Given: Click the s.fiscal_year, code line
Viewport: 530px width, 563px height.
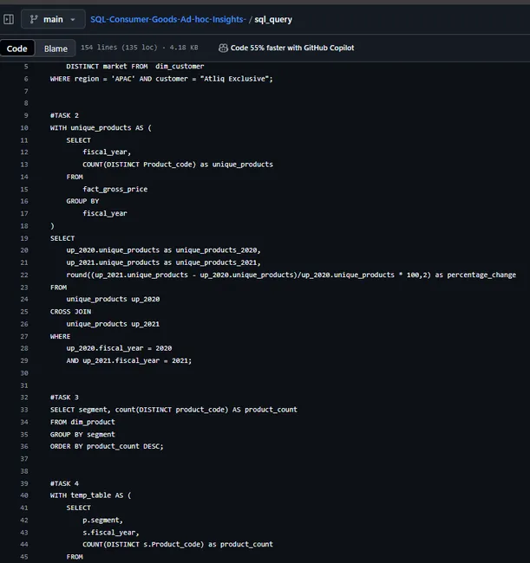Looking at the screenshot, I should (111, 533).
